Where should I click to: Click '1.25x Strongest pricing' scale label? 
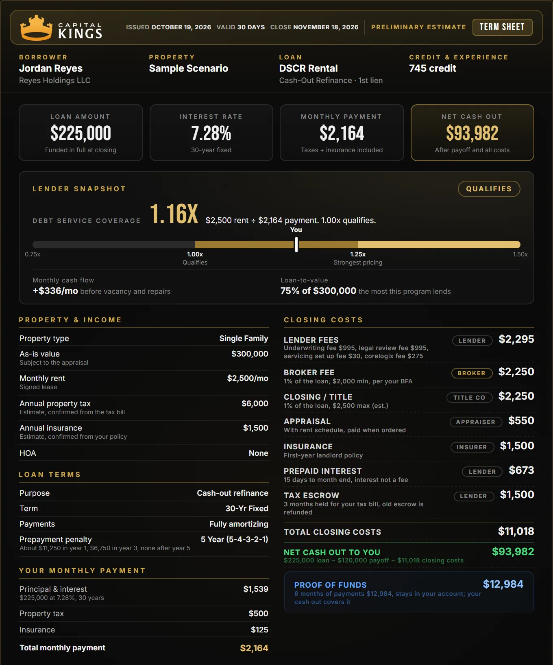[x=358, y=258]
